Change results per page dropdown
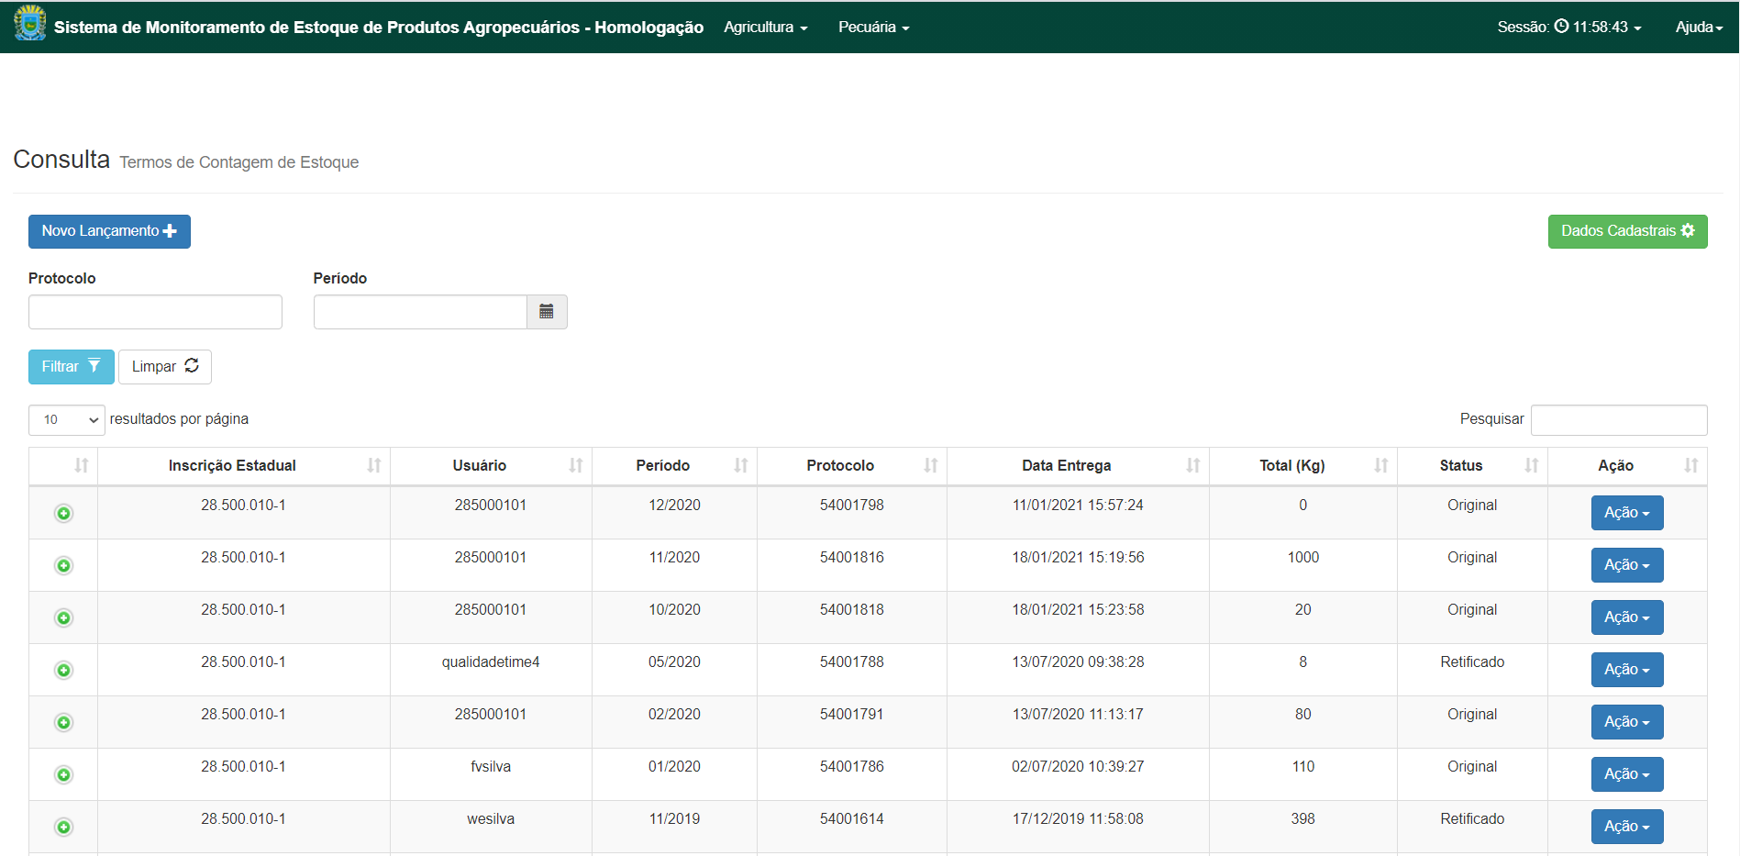 [67, 419]
